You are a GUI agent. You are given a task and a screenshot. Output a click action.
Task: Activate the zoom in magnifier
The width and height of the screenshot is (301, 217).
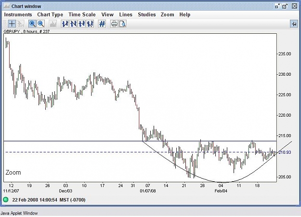point(32,24)
